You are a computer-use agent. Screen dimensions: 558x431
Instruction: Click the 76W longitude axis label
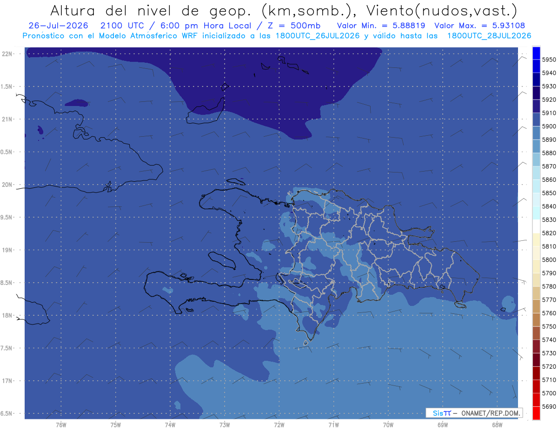pyautogui.click(x=61, y=424)
